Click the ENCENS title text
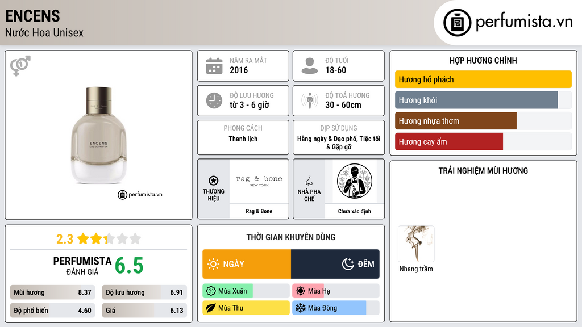The width and height of the screenshot is (582, 327). [32, 16]
